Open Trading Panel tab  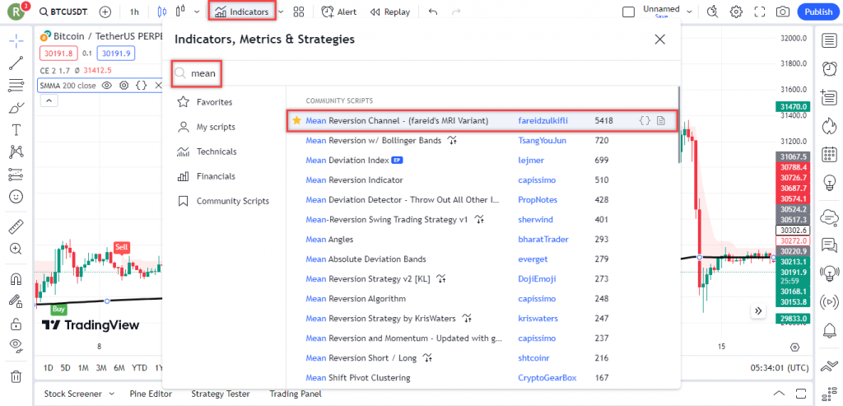point(296,394)
